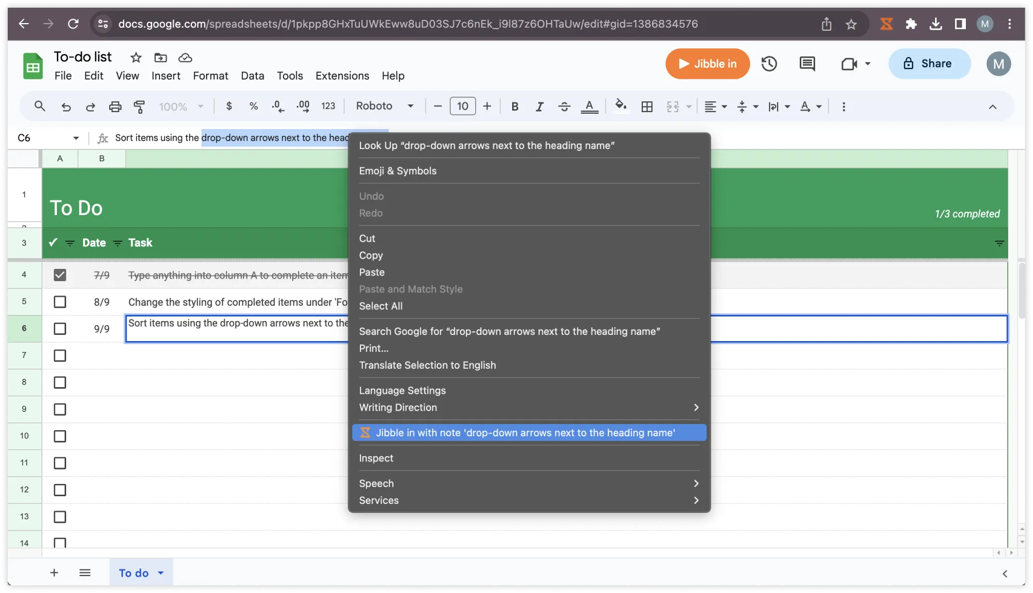Open the borders tool

(x=647, y=107)
